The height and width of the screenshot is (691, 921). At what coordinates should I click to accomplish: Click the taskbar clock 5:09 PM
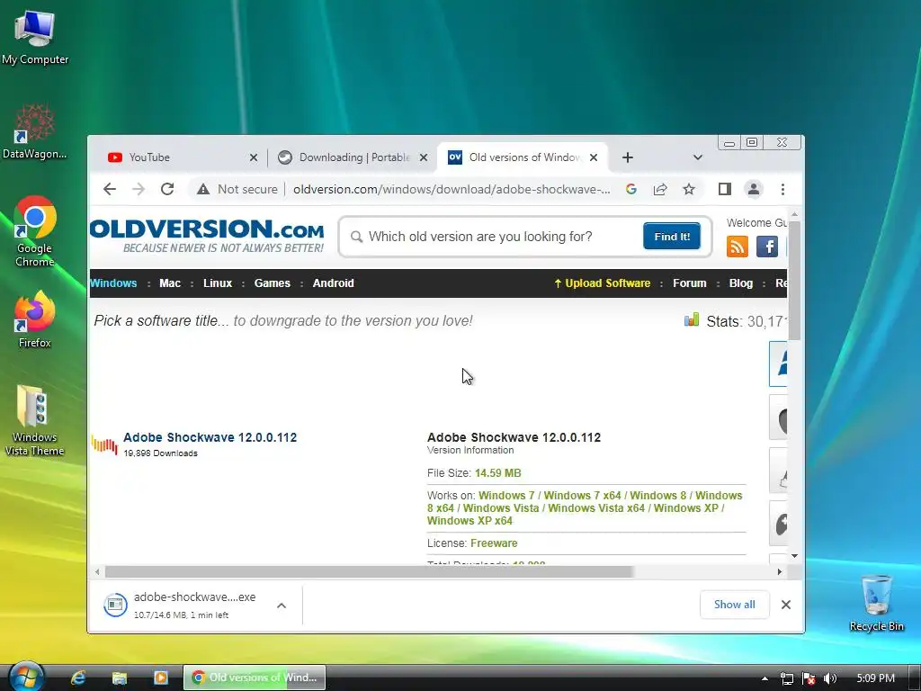pyautogui.click(x=875, y=678)
